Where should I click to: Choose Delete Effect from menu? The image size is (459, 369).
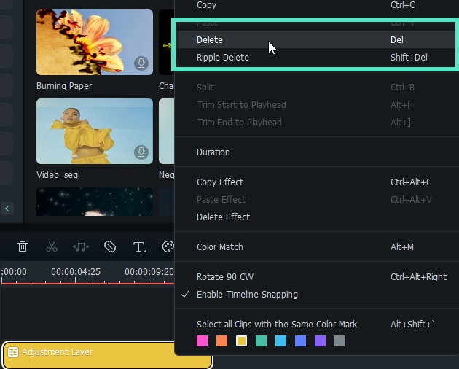(317, 217)
